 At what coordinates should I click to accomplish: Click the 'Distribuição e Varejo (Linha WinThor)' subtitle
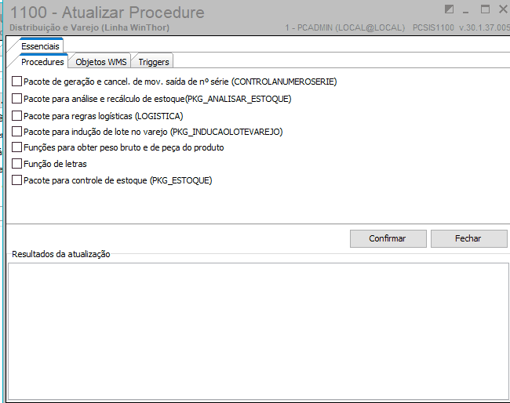(x=89, y=27)
